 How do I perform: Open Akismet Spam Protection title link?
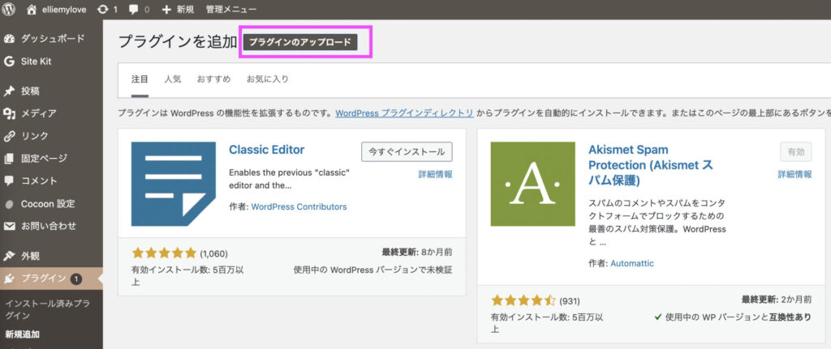(x=651, y=165)
